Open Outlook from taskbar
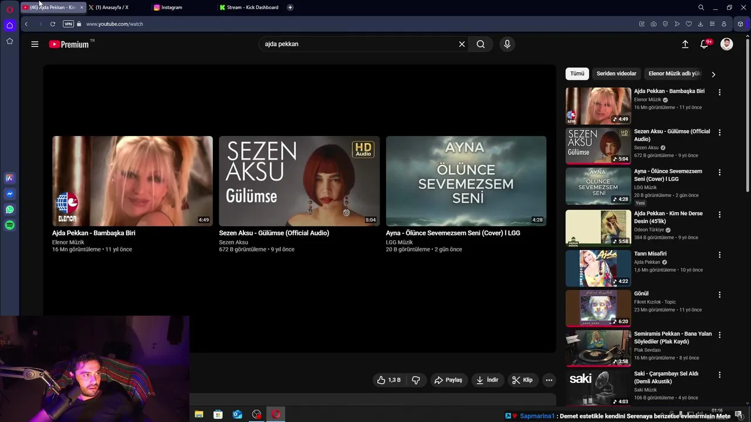Screen dimensions: 751x422 (x=237, y=414)
